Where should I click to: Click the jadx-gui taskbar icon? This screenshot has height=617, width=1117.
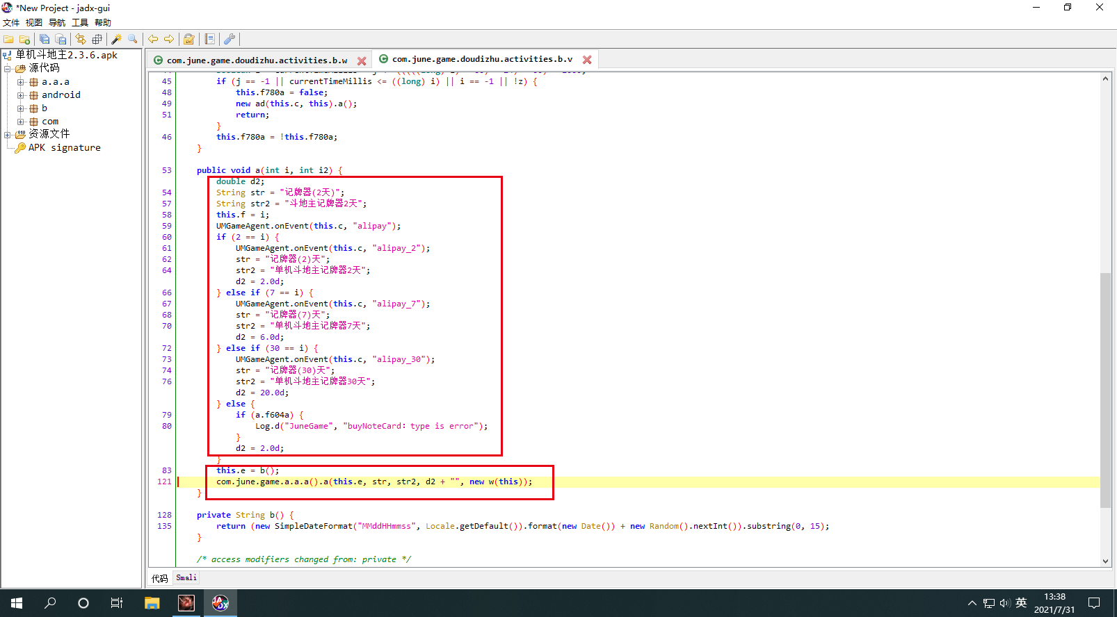click(220, 603)
